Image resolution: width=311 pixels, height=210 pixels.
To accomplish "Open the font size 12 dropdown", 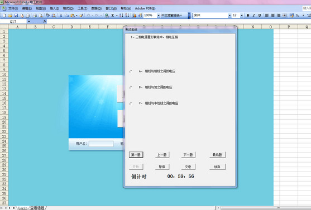I will 242,16.
